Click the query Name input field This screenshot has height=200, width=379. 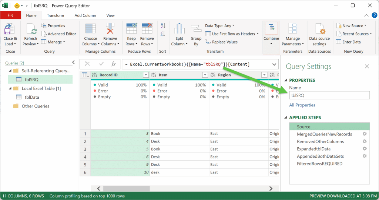click(329, 95)
